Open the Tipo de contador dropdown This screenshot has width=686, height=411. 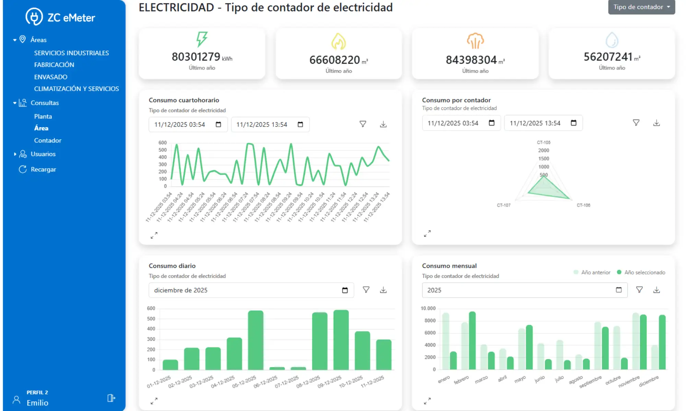tap(641, 7)
